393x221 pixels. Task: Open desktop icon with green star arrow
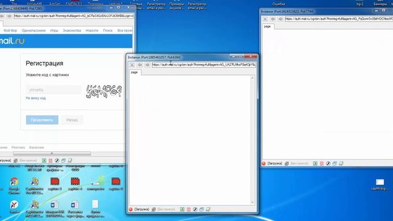point(96,183)
